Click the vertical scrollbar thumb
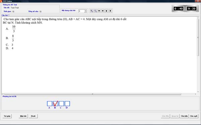 point(198,37)
